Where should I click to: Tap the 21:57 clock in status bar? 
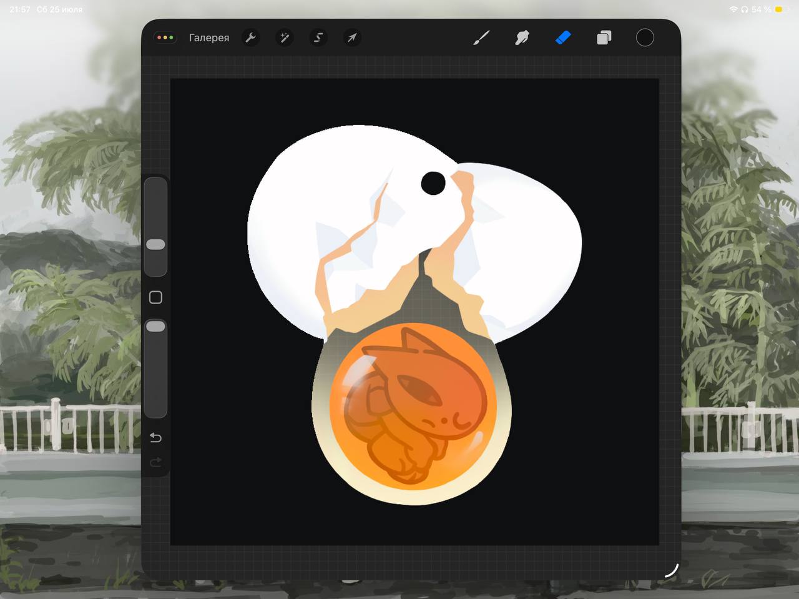20,9
